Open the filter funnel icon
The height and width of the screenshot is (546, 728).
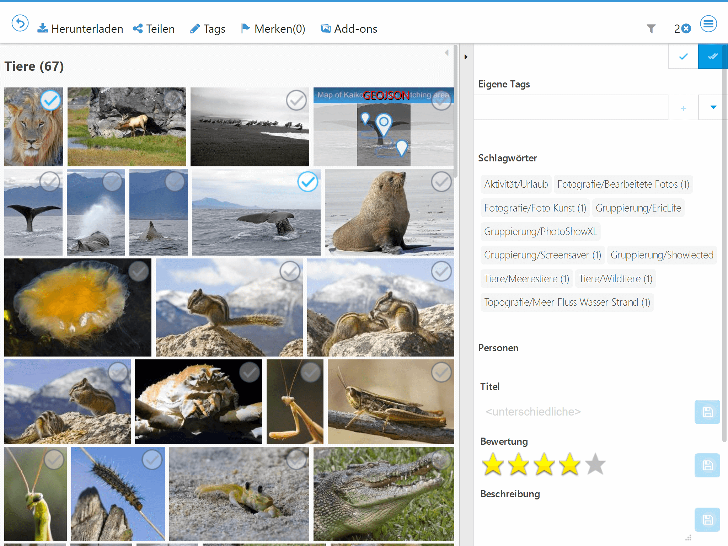coord(651,28)
